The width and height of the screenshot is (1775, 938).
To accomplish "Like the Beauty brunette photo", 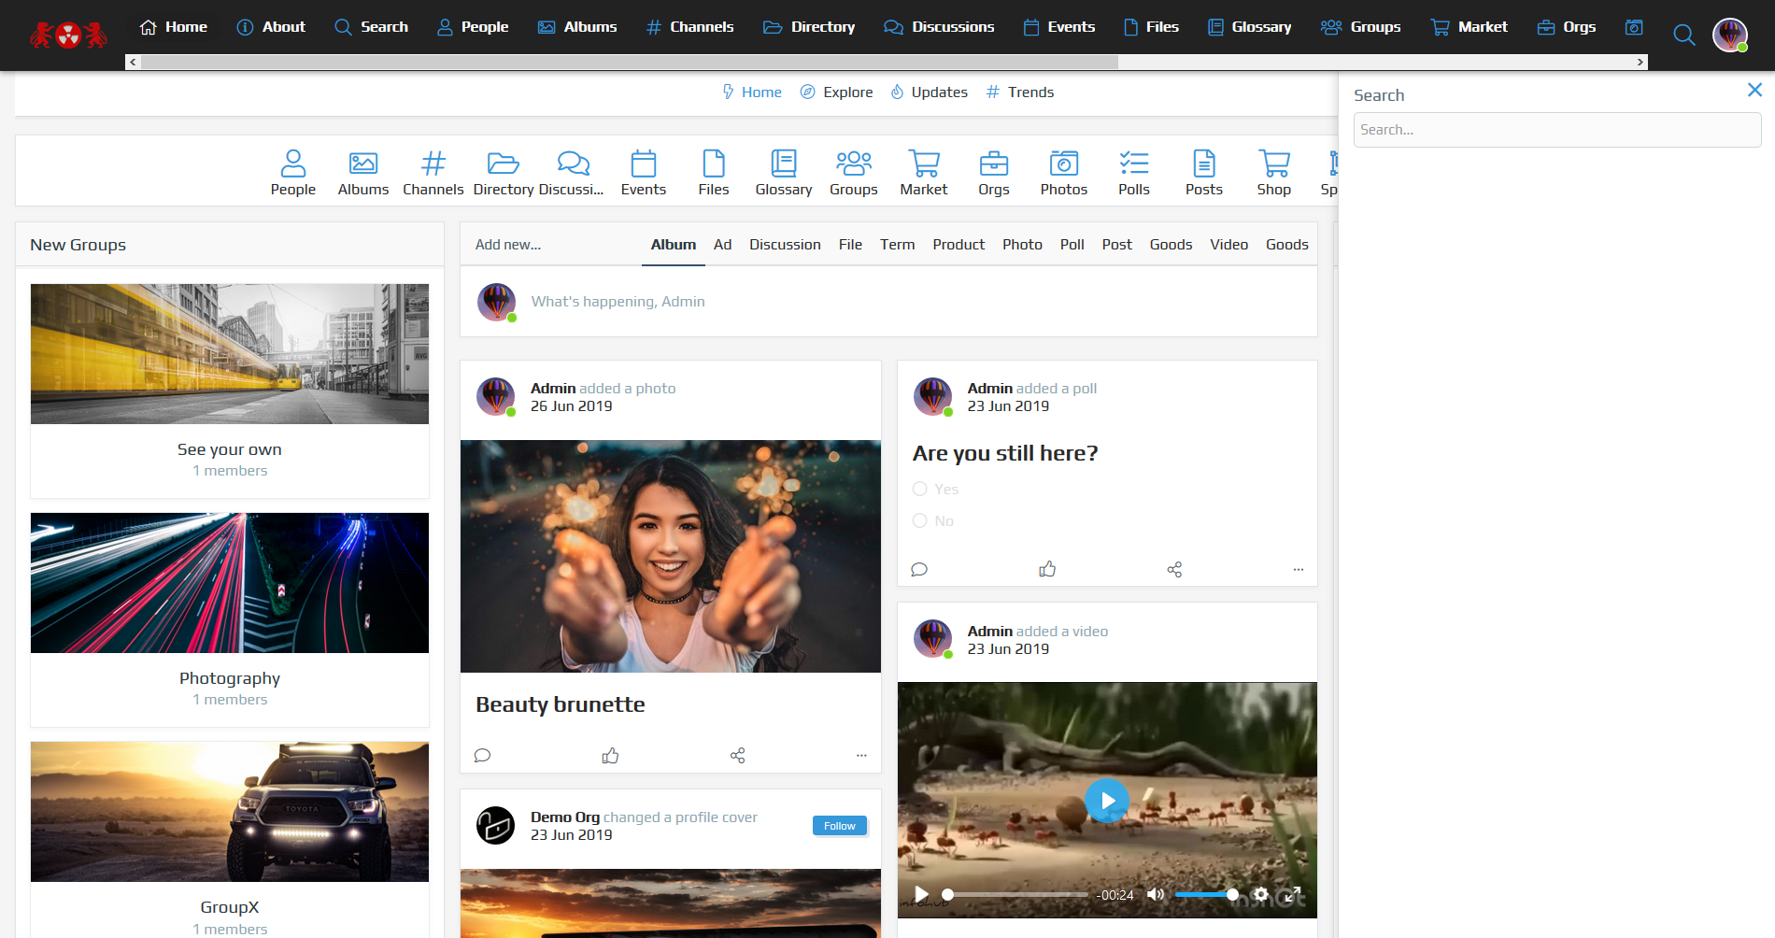I will coord(610,756).
